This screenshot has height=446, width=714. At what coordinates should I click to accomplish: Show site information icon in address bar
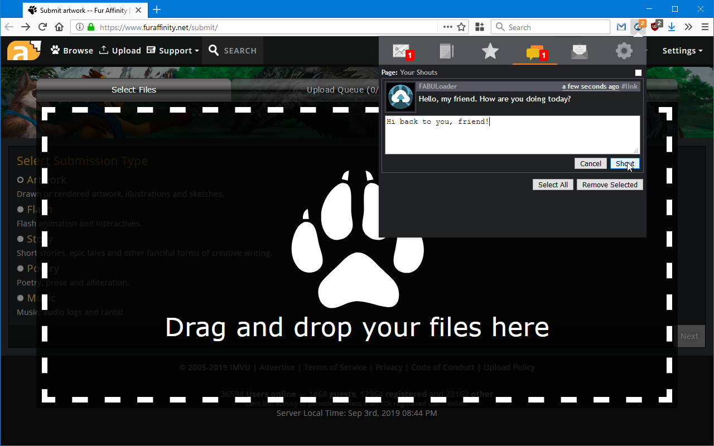tap(79, 27)
